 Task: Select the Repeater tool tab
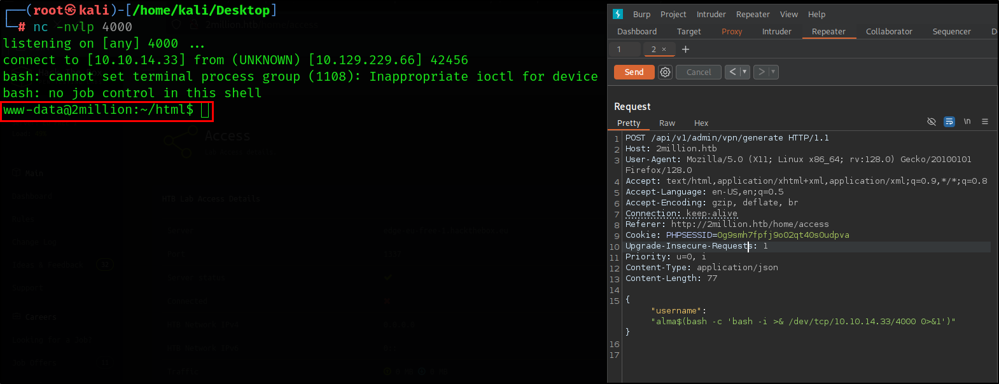click(x=828, y=31)
